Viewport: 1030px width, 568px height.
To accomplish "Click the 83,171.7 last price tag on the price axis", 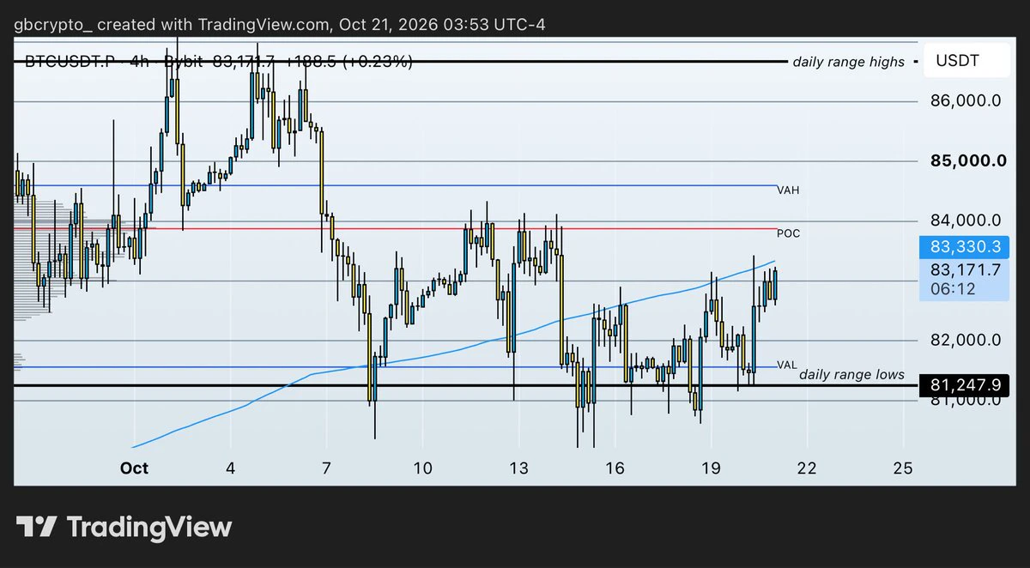I will tap(966, 269).
